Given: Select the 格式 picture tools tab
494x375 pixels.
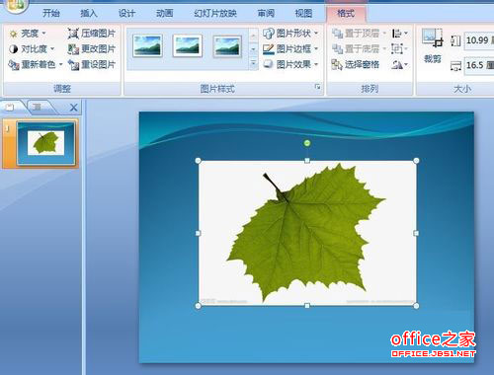Looking at the screenshot, I should point(346,13).
